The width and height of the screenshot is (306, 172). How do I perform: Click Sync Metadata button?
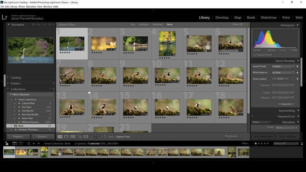(x=263, y=136)
